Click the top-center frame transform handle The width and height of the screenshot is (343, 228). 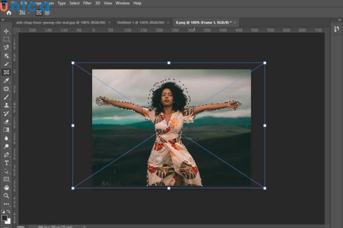click(x=169, y=63)
